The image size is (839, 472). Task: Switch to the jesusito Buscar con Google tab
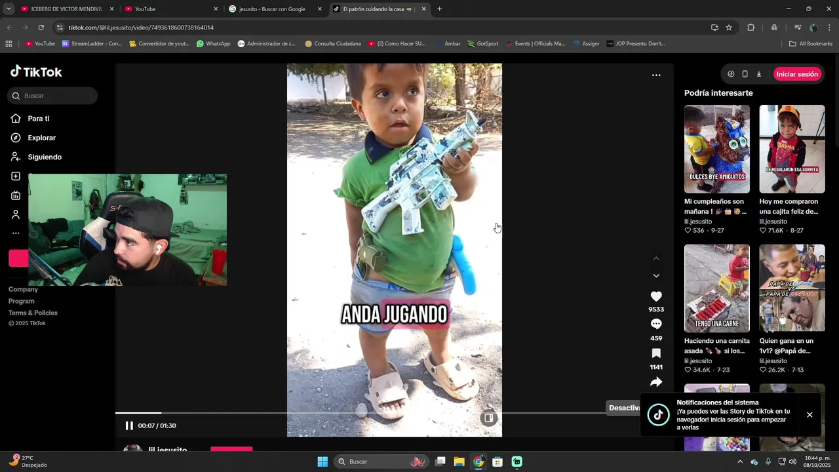pyautogui.click(x=275, y=9)
